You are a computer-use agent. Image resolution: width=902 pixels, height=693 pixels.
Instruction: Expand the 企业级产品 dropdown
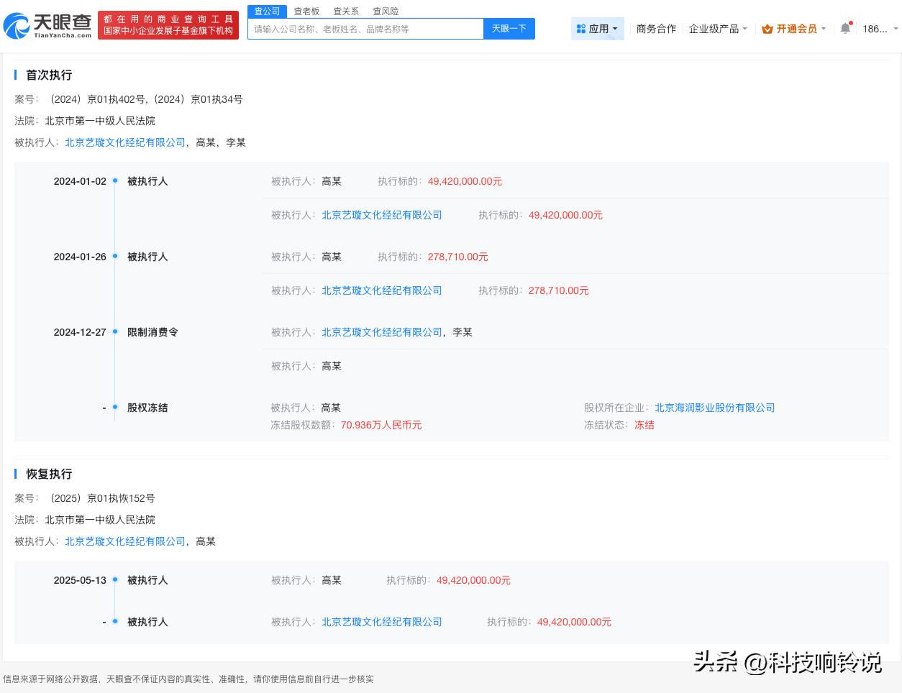[718, 29]
